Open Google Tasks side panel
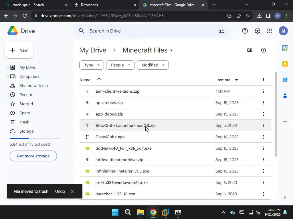The height and width of the screenshot is (219, 293). pyautogui.click(x=285, y=80)
